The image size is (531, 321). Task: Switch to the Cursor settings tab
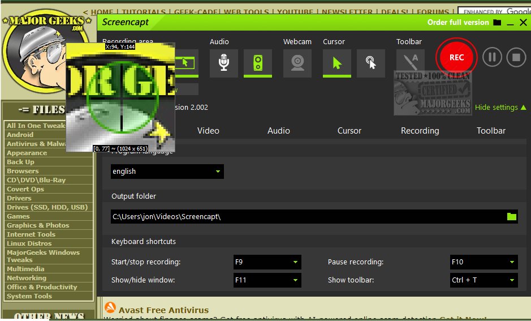[x=349, y=131]
